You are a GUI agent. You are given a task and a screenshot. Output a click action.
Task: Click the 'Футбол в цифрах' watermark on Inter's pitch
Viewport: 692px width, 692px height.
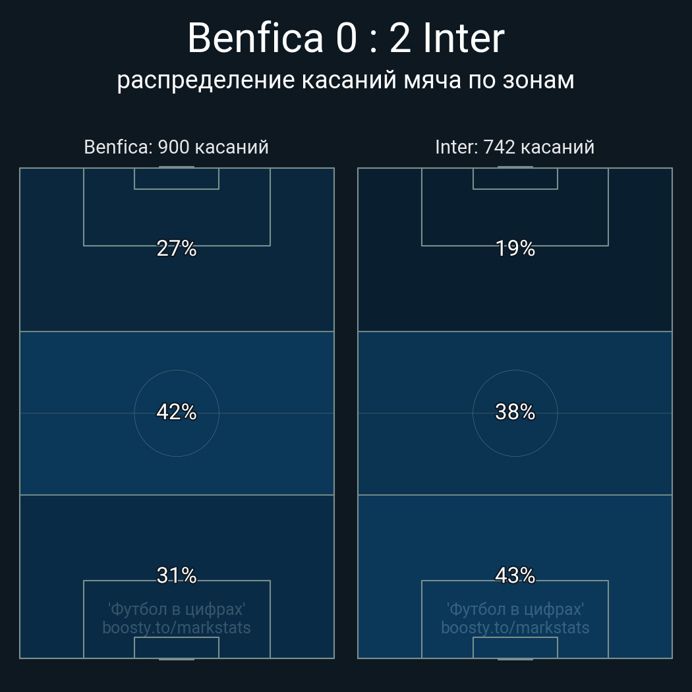click(x=515, y=609)
